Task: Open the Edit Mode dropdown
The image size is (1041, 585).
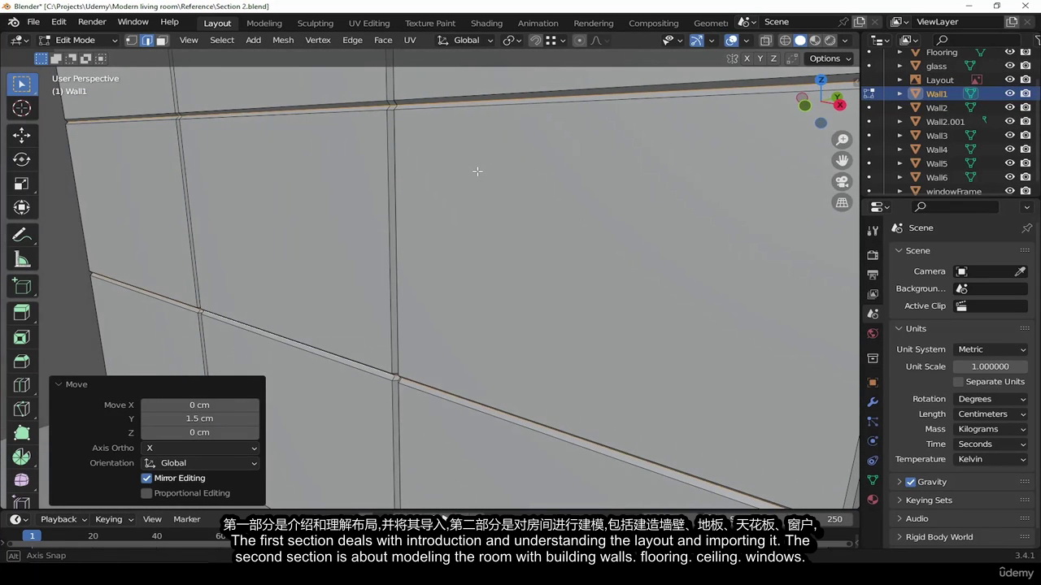Action: click(x=78, y=40)
